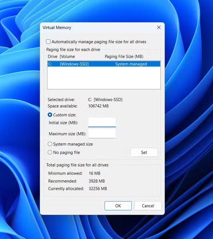The width and height of the screenshot is (213, 239).
Task: Click the Virtual Memory title text
Action: tap(57, 27)
